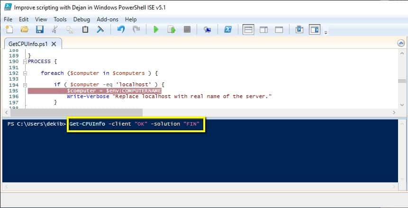Stop operation square icon

[x=187, y=29]
